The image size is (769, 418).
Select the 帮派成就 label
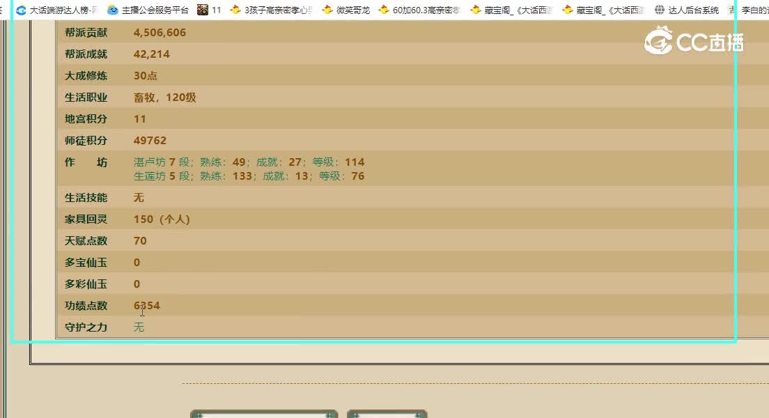86,54
